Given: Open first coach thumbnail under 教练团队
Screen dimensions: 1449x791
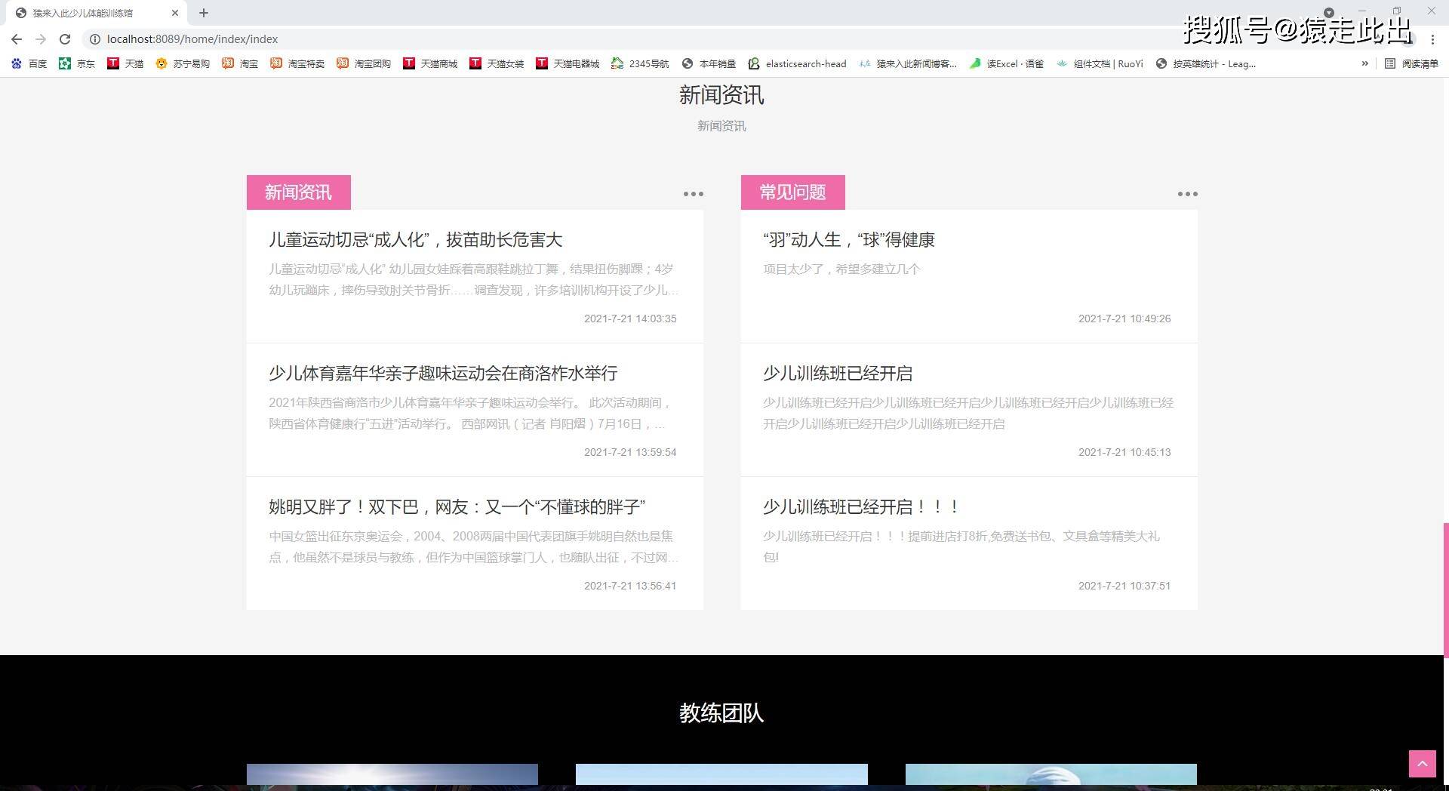Looking at the screenshot, I should click(x=392, y=774).
